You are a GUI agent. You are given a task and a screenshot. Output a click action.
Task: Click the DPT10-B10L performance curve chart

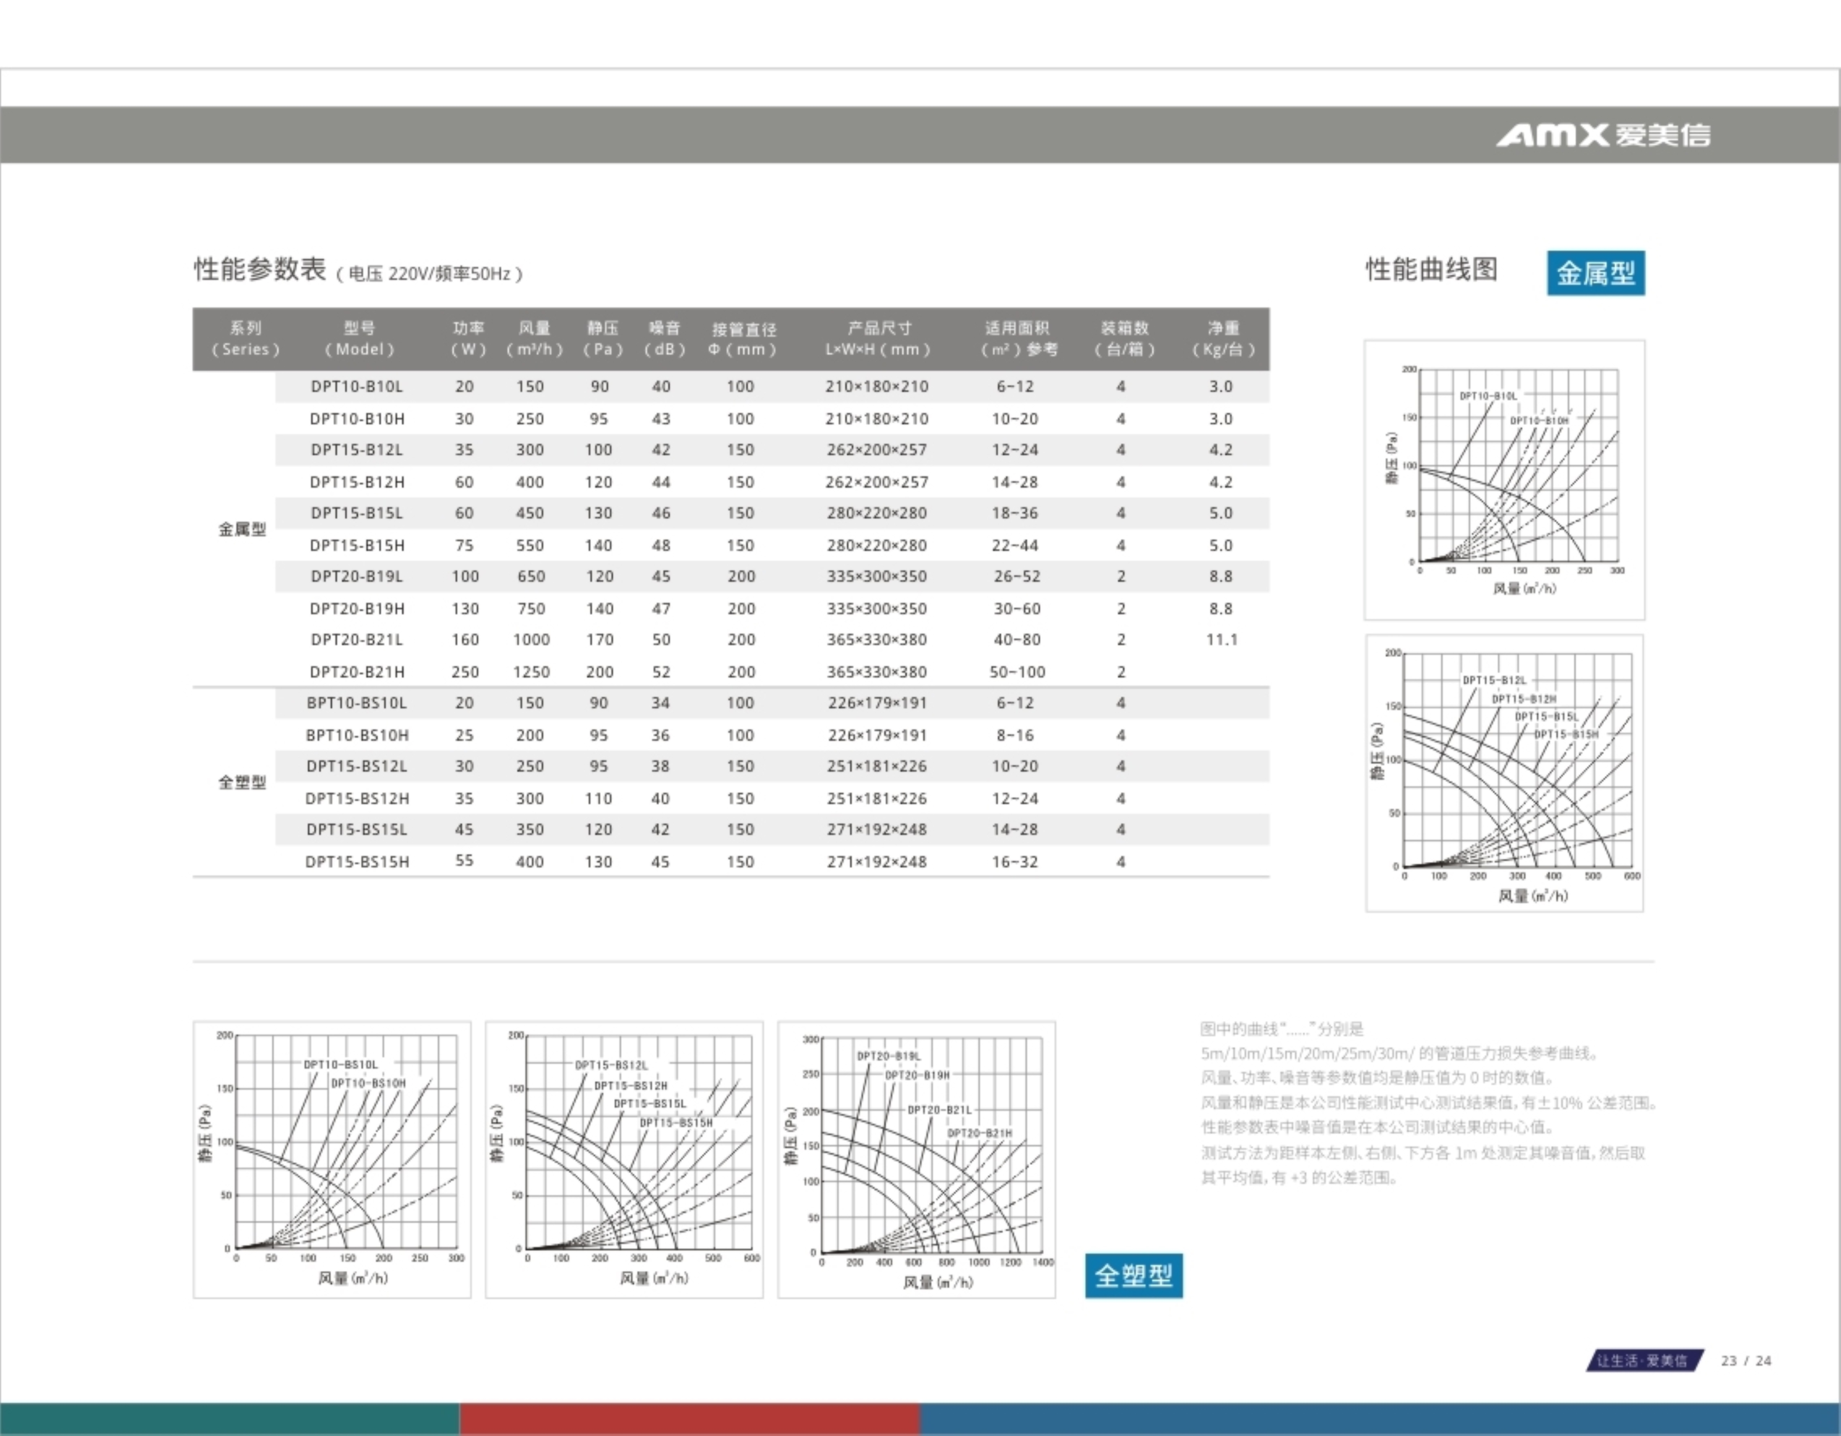point(1504,479)
